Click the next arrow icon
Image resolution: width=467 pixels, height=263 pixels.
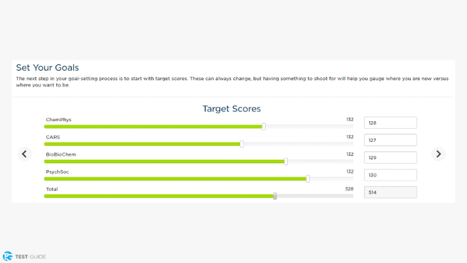[x=439, y=154]
